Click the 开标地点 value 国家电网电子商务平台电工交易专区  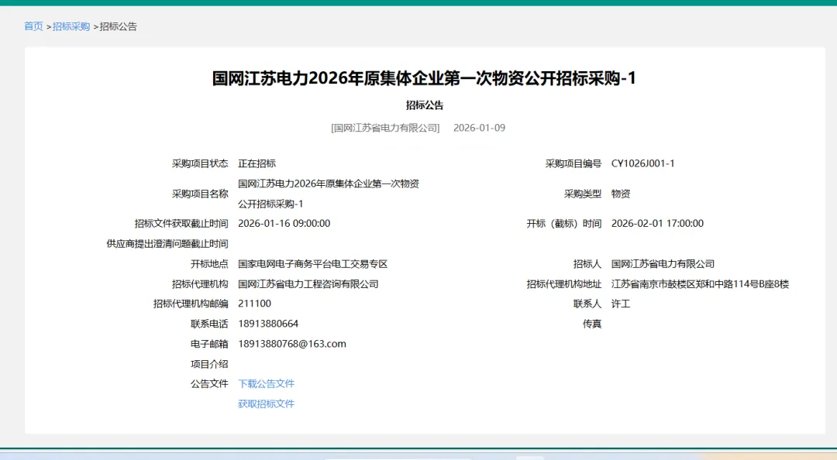tap(313, 263)
